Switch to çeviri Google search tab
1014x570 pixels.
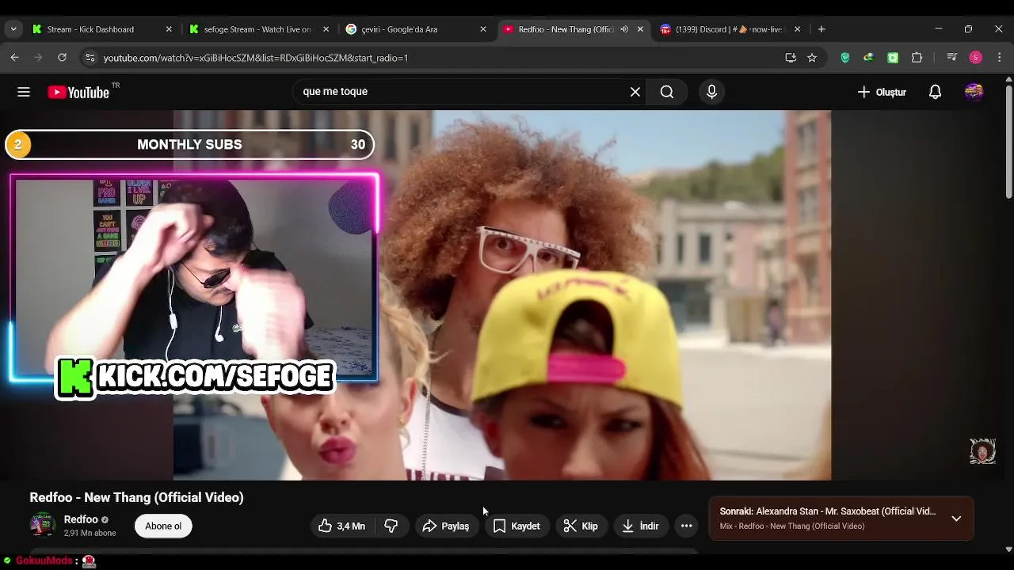coord(416,29)
